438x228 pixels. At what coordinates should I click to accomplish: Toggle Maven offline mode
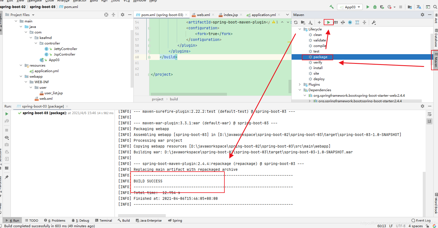coord(343,22)
